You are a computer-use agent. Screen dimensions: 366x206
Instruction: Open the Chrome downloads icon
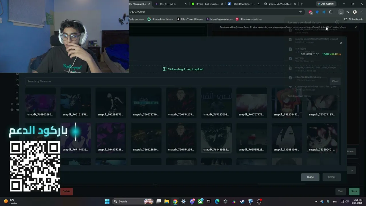coord(341,12)
